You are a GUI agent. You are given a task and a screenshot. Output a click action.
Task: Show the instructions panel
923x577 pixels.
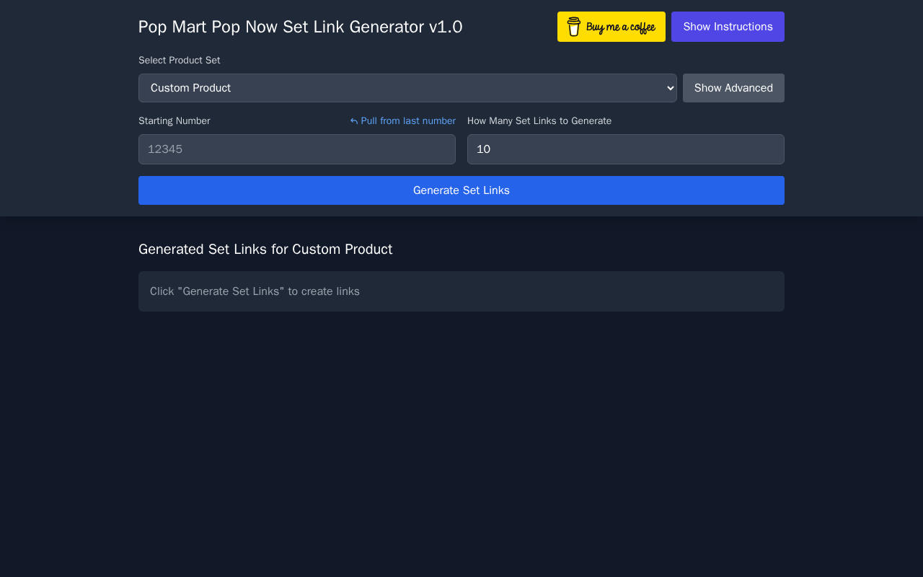(728, 27)
